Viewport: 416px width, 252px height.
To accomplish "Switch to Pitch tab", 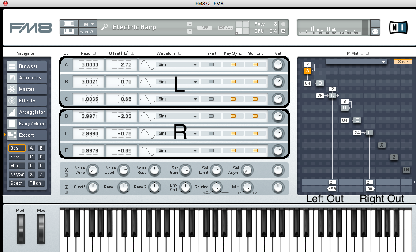I will (36, 183).
